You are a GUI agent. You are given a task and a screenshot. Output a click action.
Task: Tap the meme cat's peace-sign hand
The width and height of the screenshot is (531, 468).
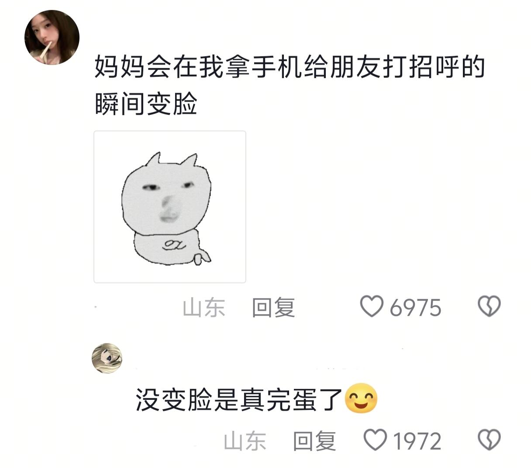coord(202,257)
